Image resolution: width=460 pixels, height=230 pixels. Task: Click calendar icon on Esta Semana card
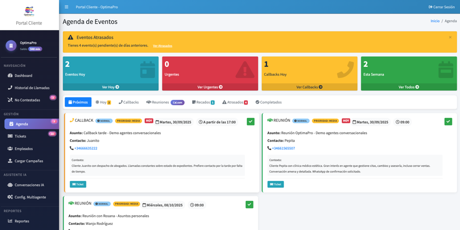click(445, 70)
